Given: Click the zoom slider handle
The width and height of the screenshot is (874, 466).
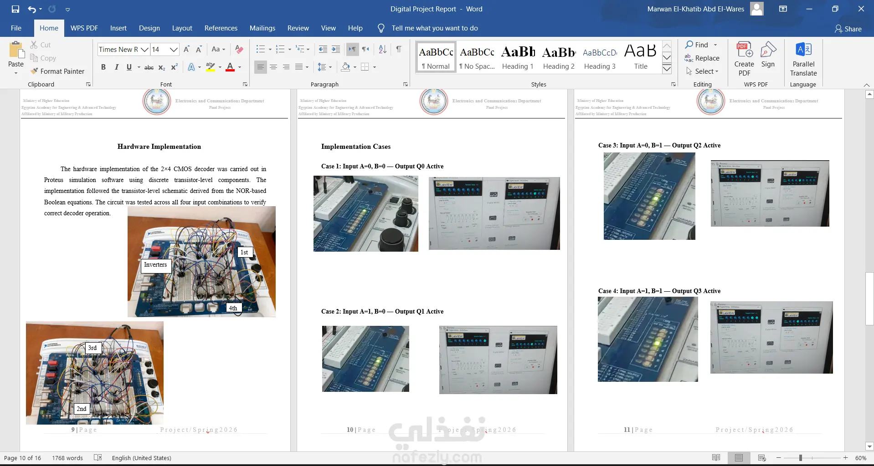Looking at the screenshot, I should (800, 458).
